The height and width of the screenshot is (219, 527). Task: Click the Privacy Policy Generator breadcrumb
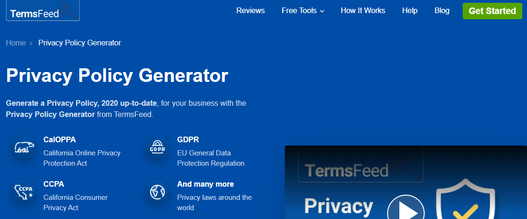pyautogui.click(x=80, y=43)
